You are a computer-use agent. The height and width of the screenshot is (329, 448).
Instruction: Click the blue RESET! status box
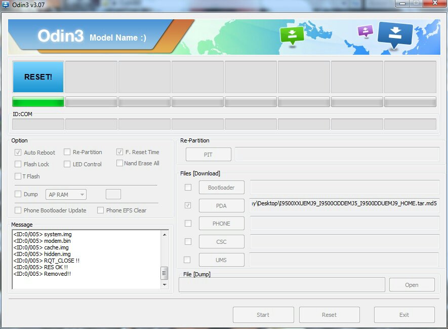[x=38, y=77]
